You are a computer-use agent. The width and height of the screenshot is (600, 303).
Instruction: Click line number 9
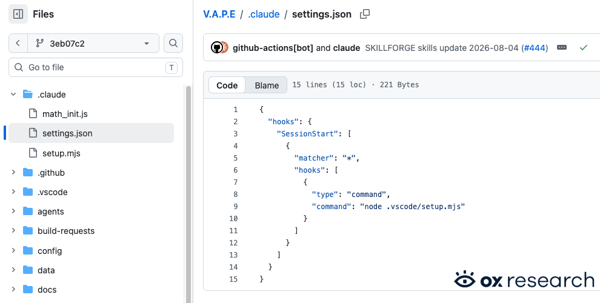point(236,206)
